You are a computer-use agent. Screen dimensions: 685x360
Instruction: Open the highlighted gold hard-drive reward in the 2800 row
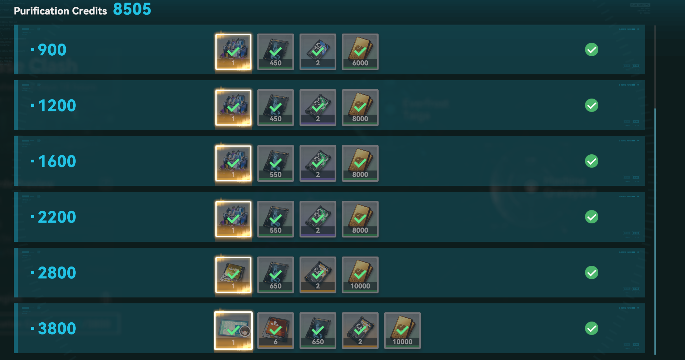pyautogui.click(x=233, y=275)
